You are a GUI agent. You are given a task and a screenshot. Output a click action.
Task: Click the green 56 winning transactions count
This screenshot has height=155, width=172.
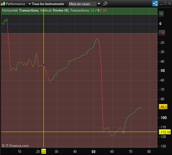[92, 10]
